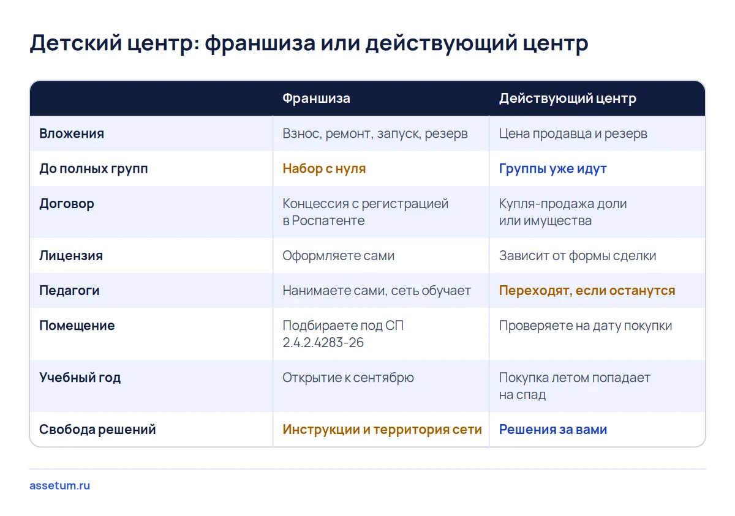This screenshot has width=735, height=516.
Task: Click the cell 'Зависит от формы сделки'
Action: (x=577, y=255)
